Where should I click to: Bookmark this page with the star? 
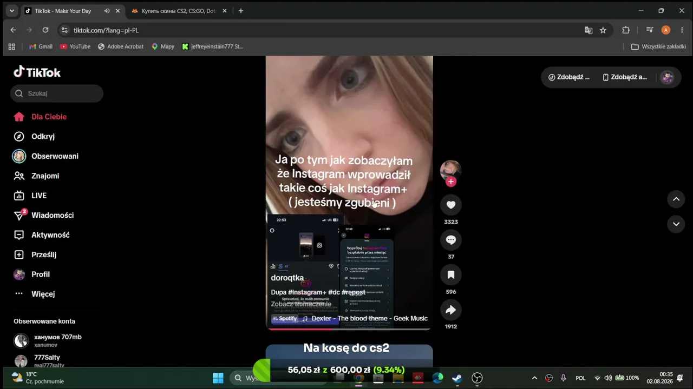point(603,30)
